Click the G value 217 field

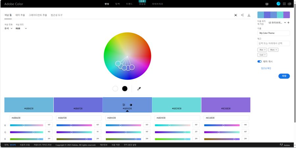coord(196,132)
